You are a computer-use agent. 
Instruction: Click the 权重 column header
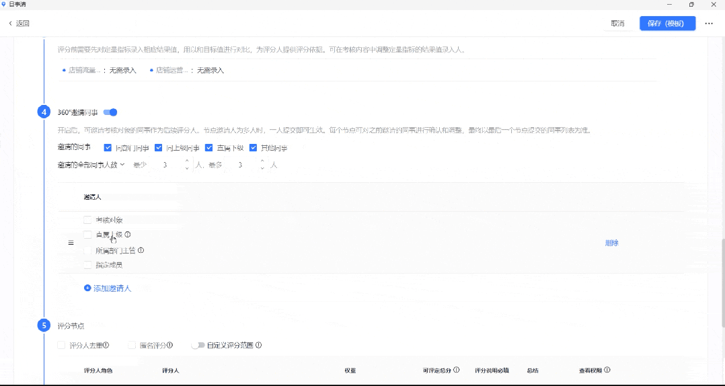[350, 371]
